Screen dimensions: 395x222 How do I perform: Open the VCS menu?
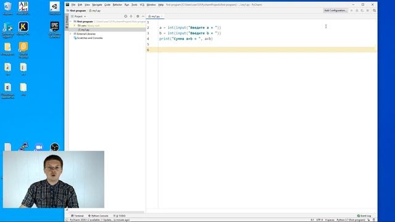142,5
